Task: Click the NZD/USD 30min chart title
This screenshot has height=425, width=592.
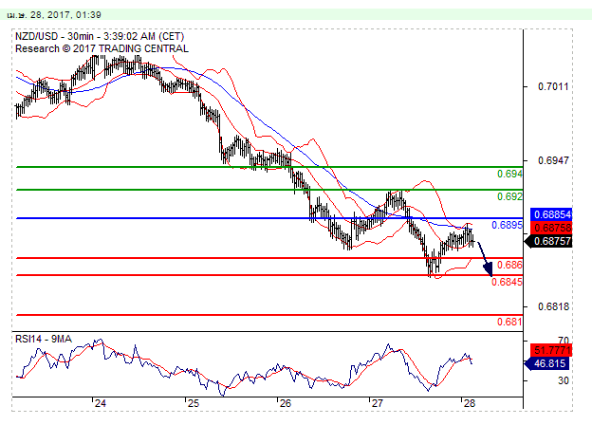Action: (x=100, y=37)
